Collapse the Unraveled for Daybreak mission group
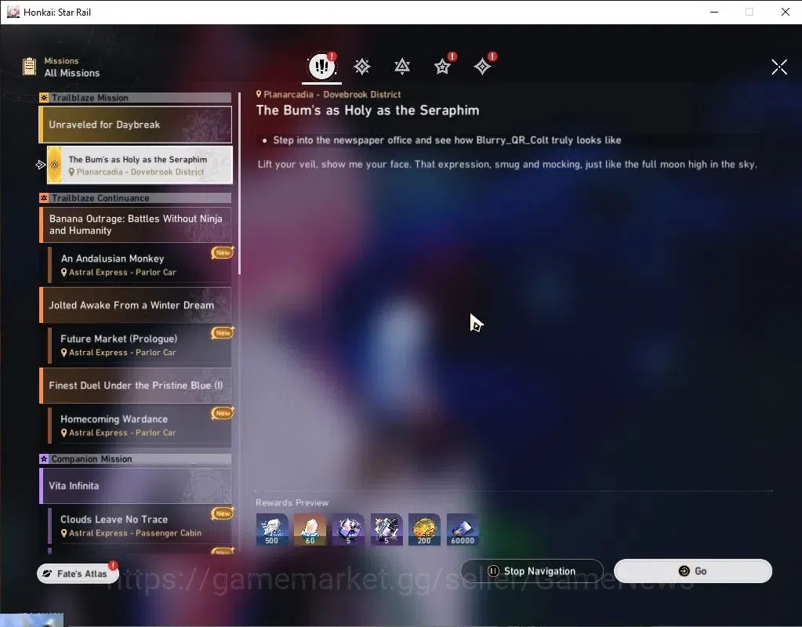The height and width of the screenshot is (627, 802). 136,125
